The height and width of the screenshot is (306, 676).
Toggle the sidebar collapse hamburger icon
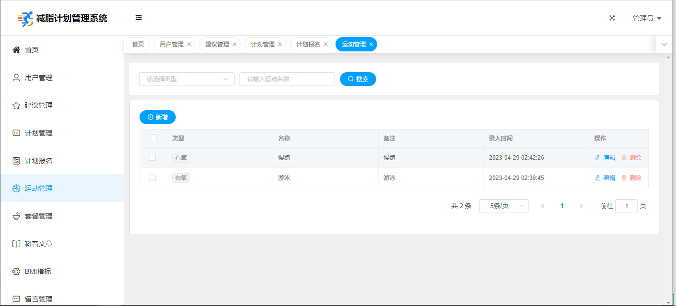point(139,18)
